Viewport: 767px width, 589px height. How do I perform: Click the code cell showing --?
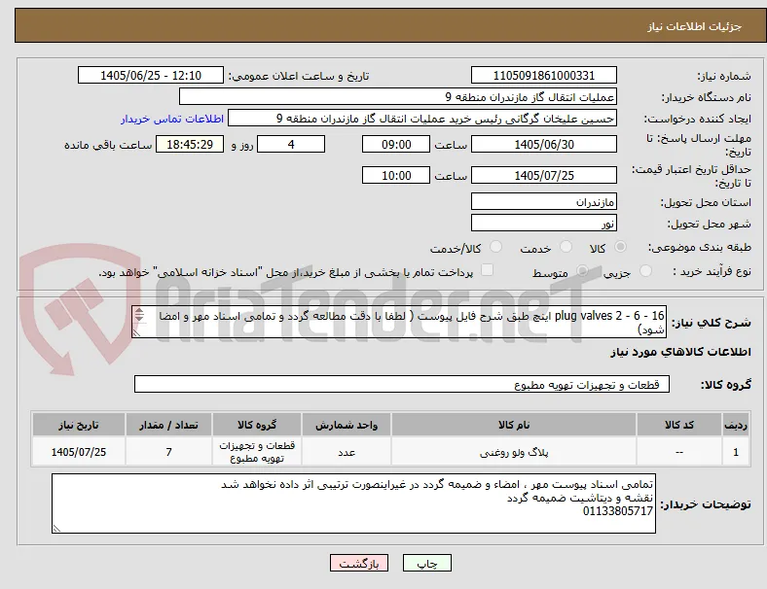click(679, 452)
